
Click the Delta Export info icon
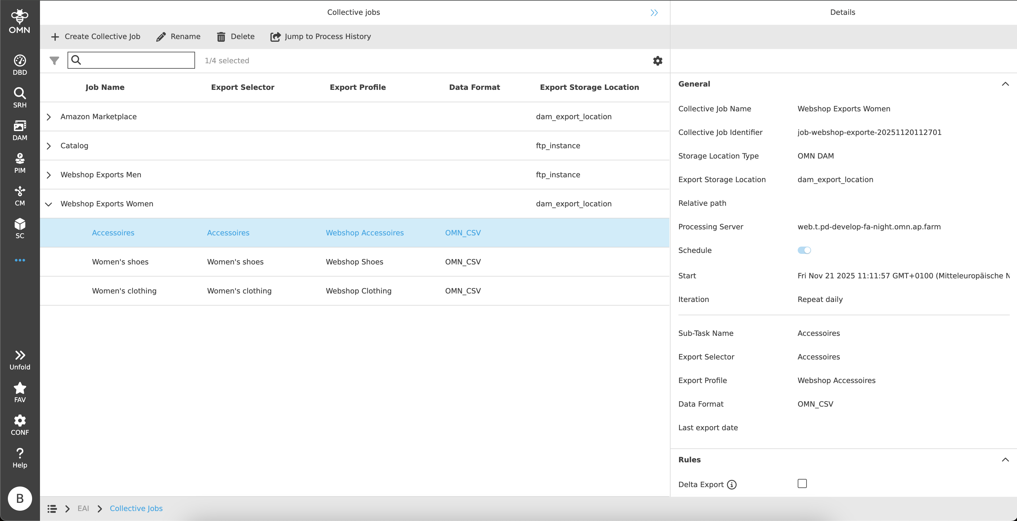tap(732, 484)
